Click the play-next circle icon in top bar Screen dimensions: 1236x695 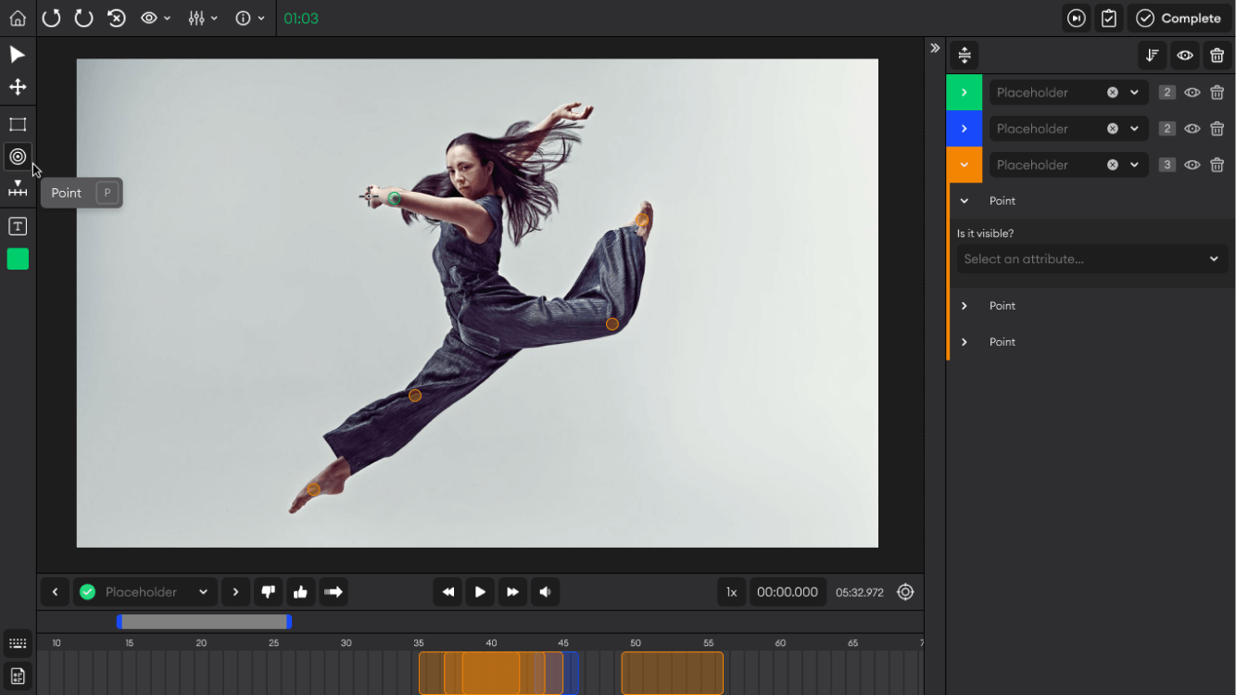pyautogui.click(x=1077, y=19)
